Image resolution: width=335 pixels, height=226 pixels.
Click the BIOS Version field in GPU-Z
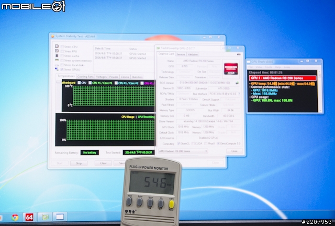pos(205,82)
